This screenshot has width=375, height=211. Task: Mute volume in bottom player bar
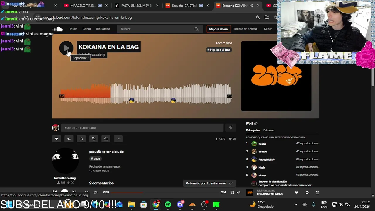238,193
